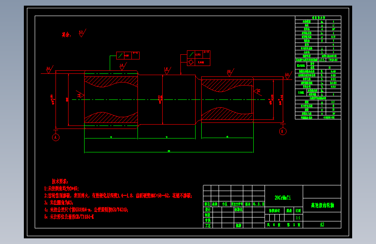Select material text 20CrMnTi in title block
376x244 pixels.
283,198
